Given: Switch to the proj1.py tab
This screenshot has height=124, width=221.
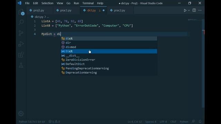Looking at the screenshot, I should click(x=40, y=10).
